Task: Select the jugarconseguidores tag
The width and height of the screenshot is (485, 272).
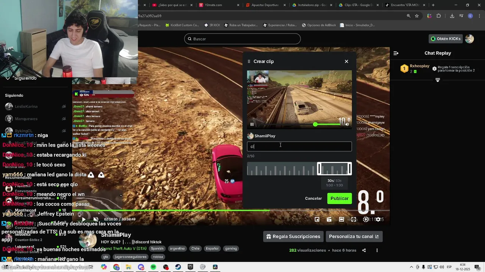Action: pos(131,257)
